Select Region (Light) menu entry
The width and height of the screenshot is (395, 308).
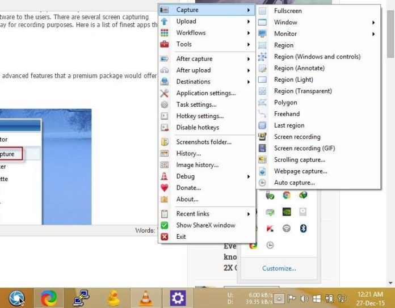pos(318,79)
